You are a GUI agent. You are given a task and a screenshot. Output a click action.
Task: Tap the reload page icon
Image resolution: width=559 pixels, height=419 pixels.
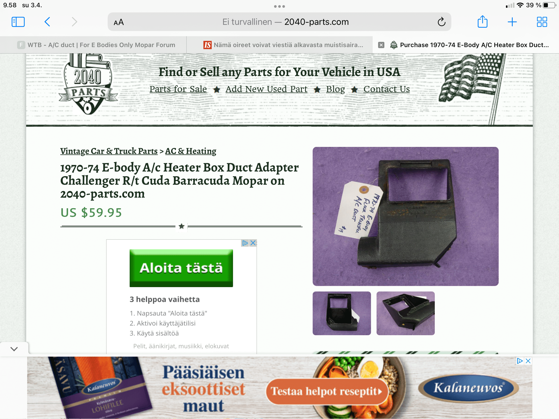[442, 22]
